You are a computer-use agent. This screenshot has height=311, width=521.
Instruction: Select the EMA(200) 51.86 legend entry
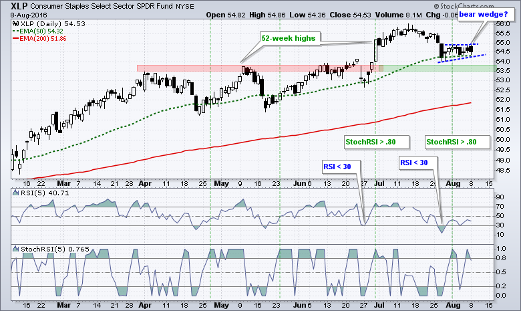39,38
